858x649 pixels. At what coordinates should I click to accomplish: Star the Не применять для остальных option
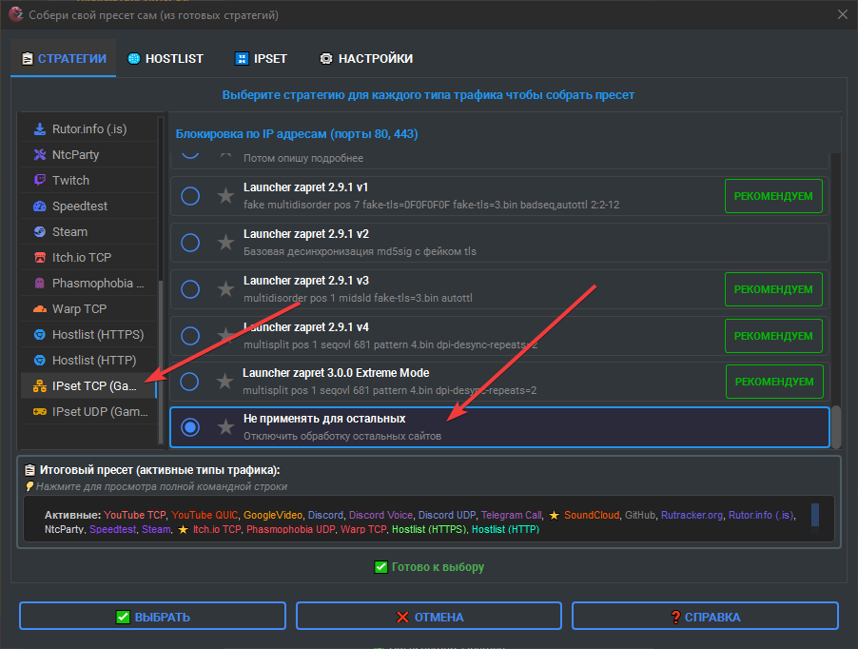coord(225,426)
